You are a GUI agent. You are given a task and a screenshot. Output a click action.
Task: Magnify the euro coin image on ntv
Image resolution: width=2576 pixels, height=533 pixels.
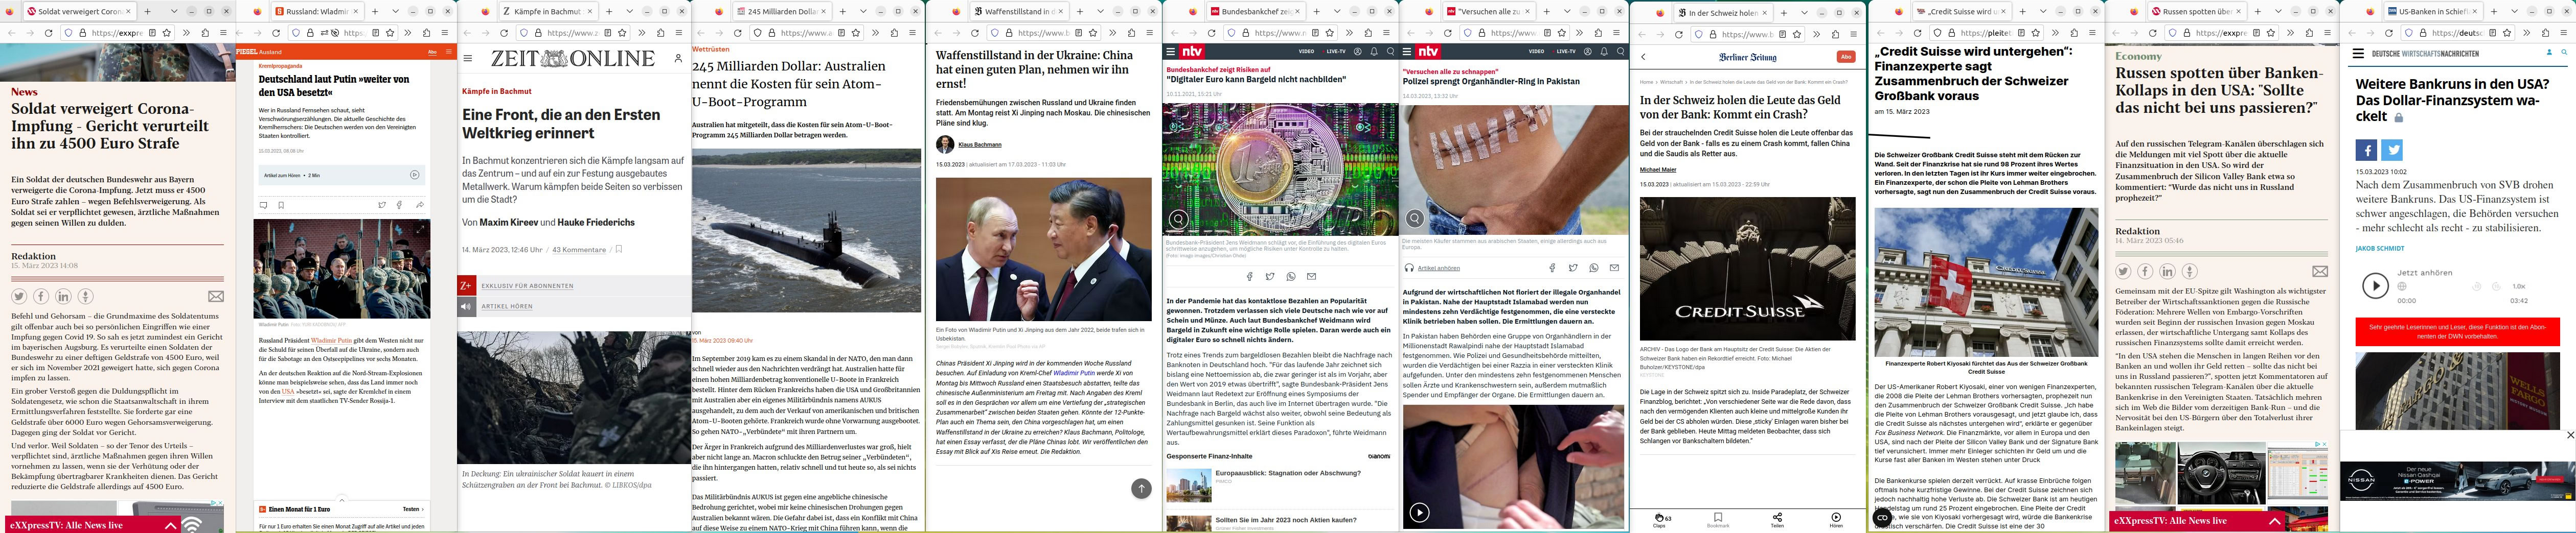1179,219
